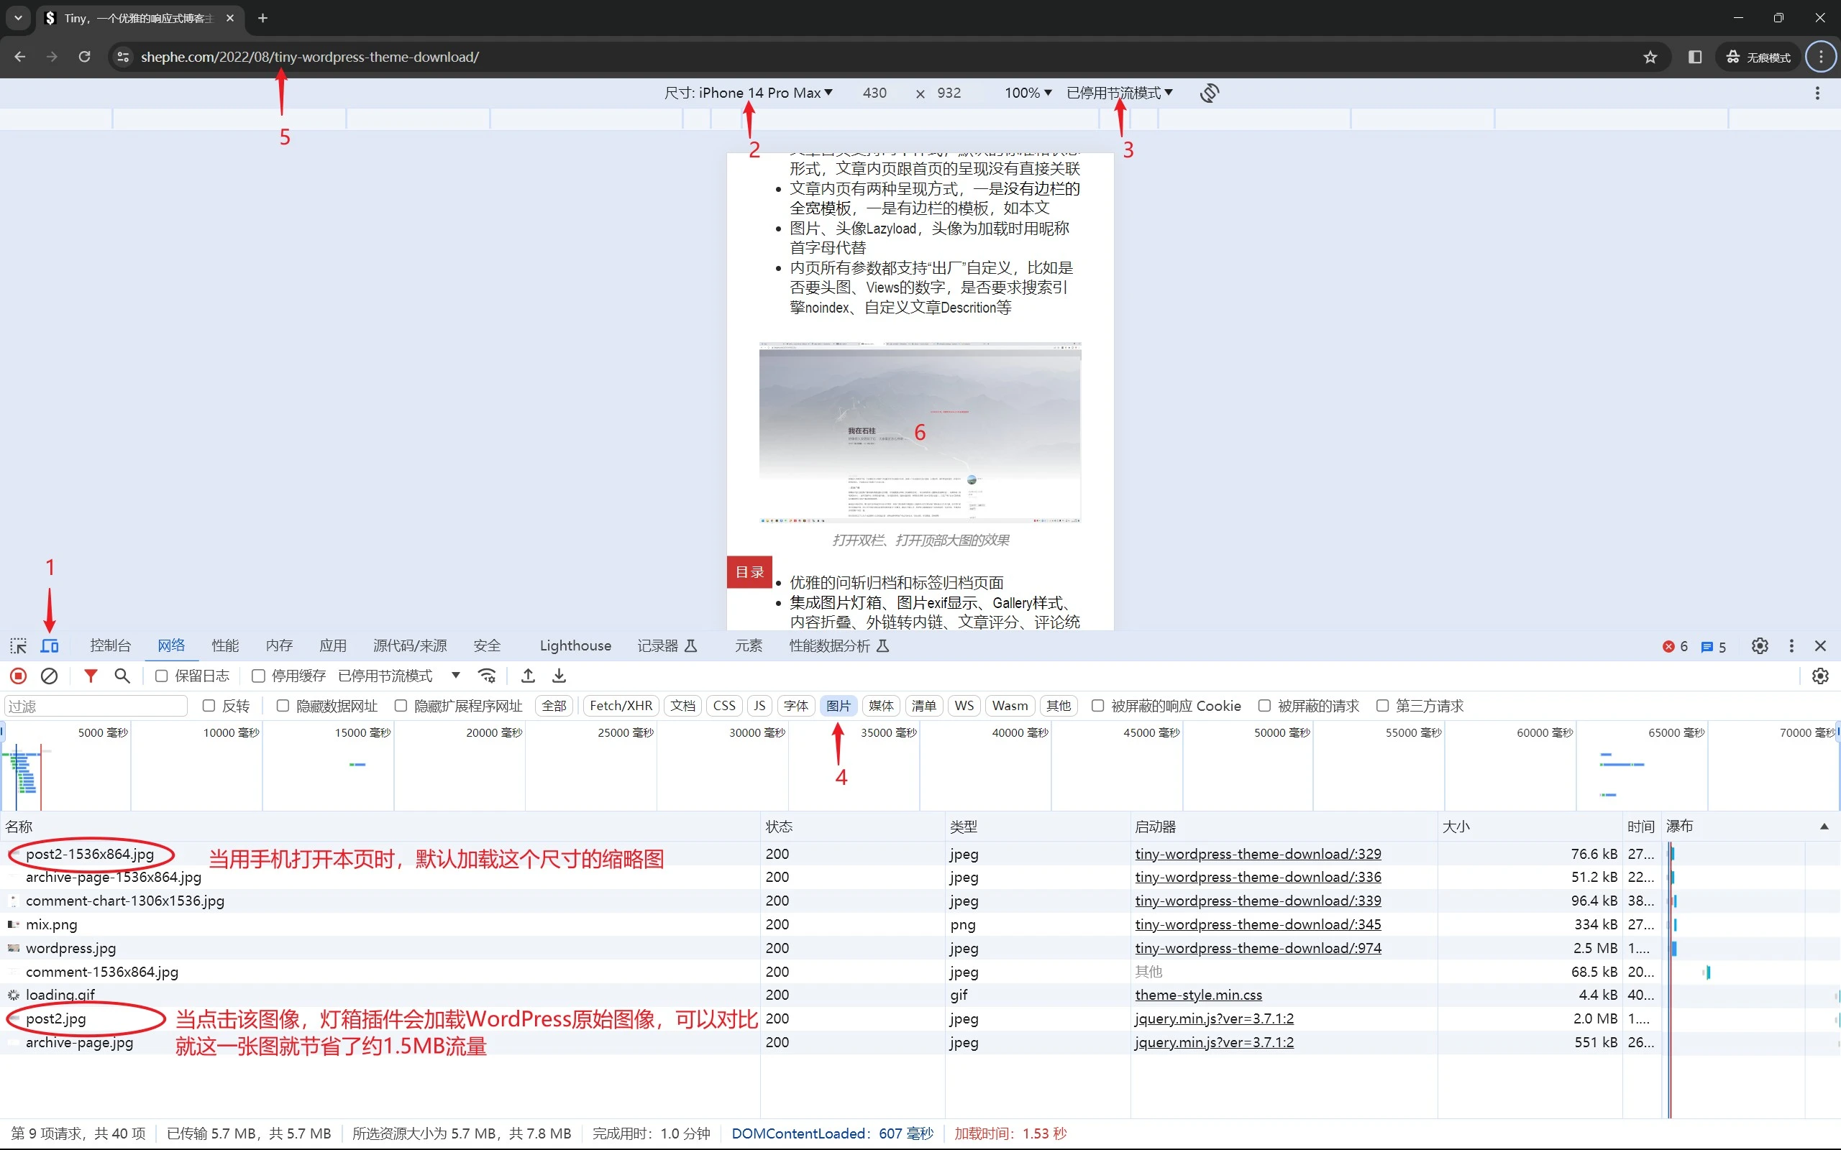This screenshot has height=1150, width=1841.
Task: Rotate the emulated device orientation
Action: tap(1208, 93)
